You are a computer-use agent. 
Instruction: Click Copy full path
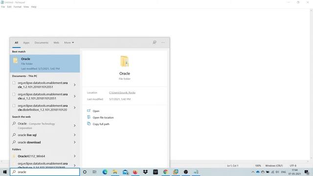coord(101,124)
